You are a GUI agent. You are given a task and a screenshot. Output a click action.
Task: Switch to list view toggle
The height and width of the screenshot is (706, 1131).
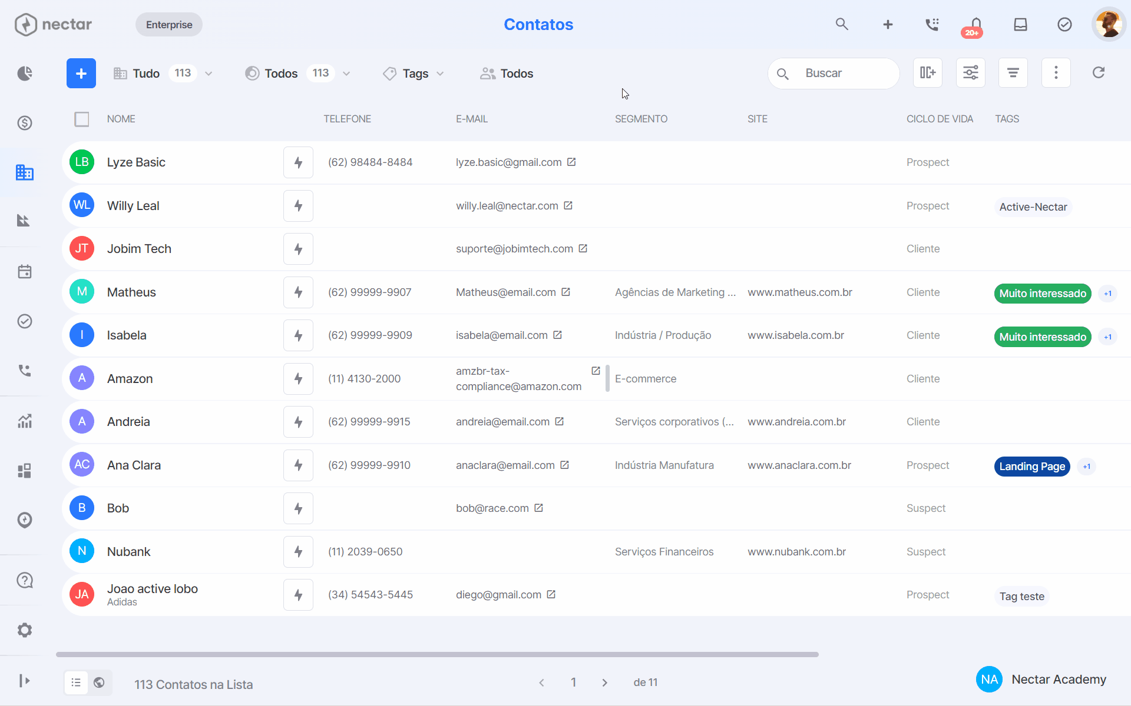pos(76,682)
